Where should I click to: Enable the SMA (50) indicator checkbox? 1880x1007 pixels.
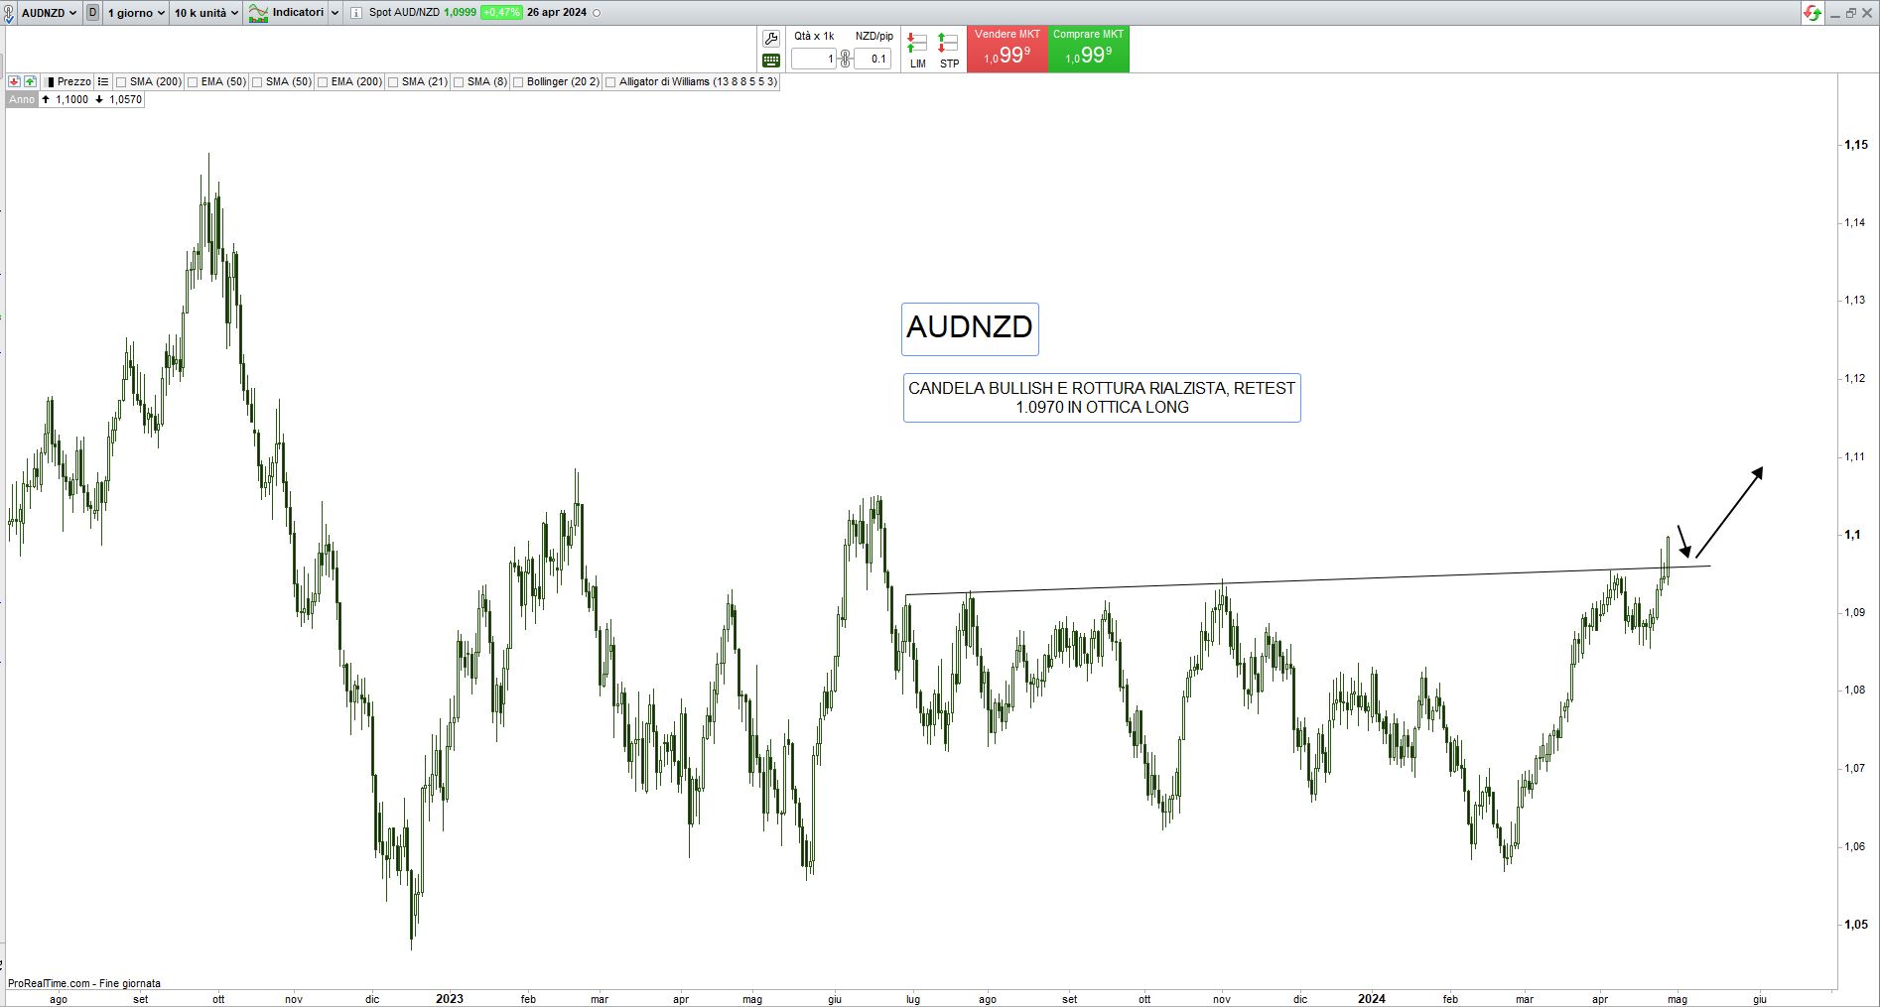(x=257, y=82)
